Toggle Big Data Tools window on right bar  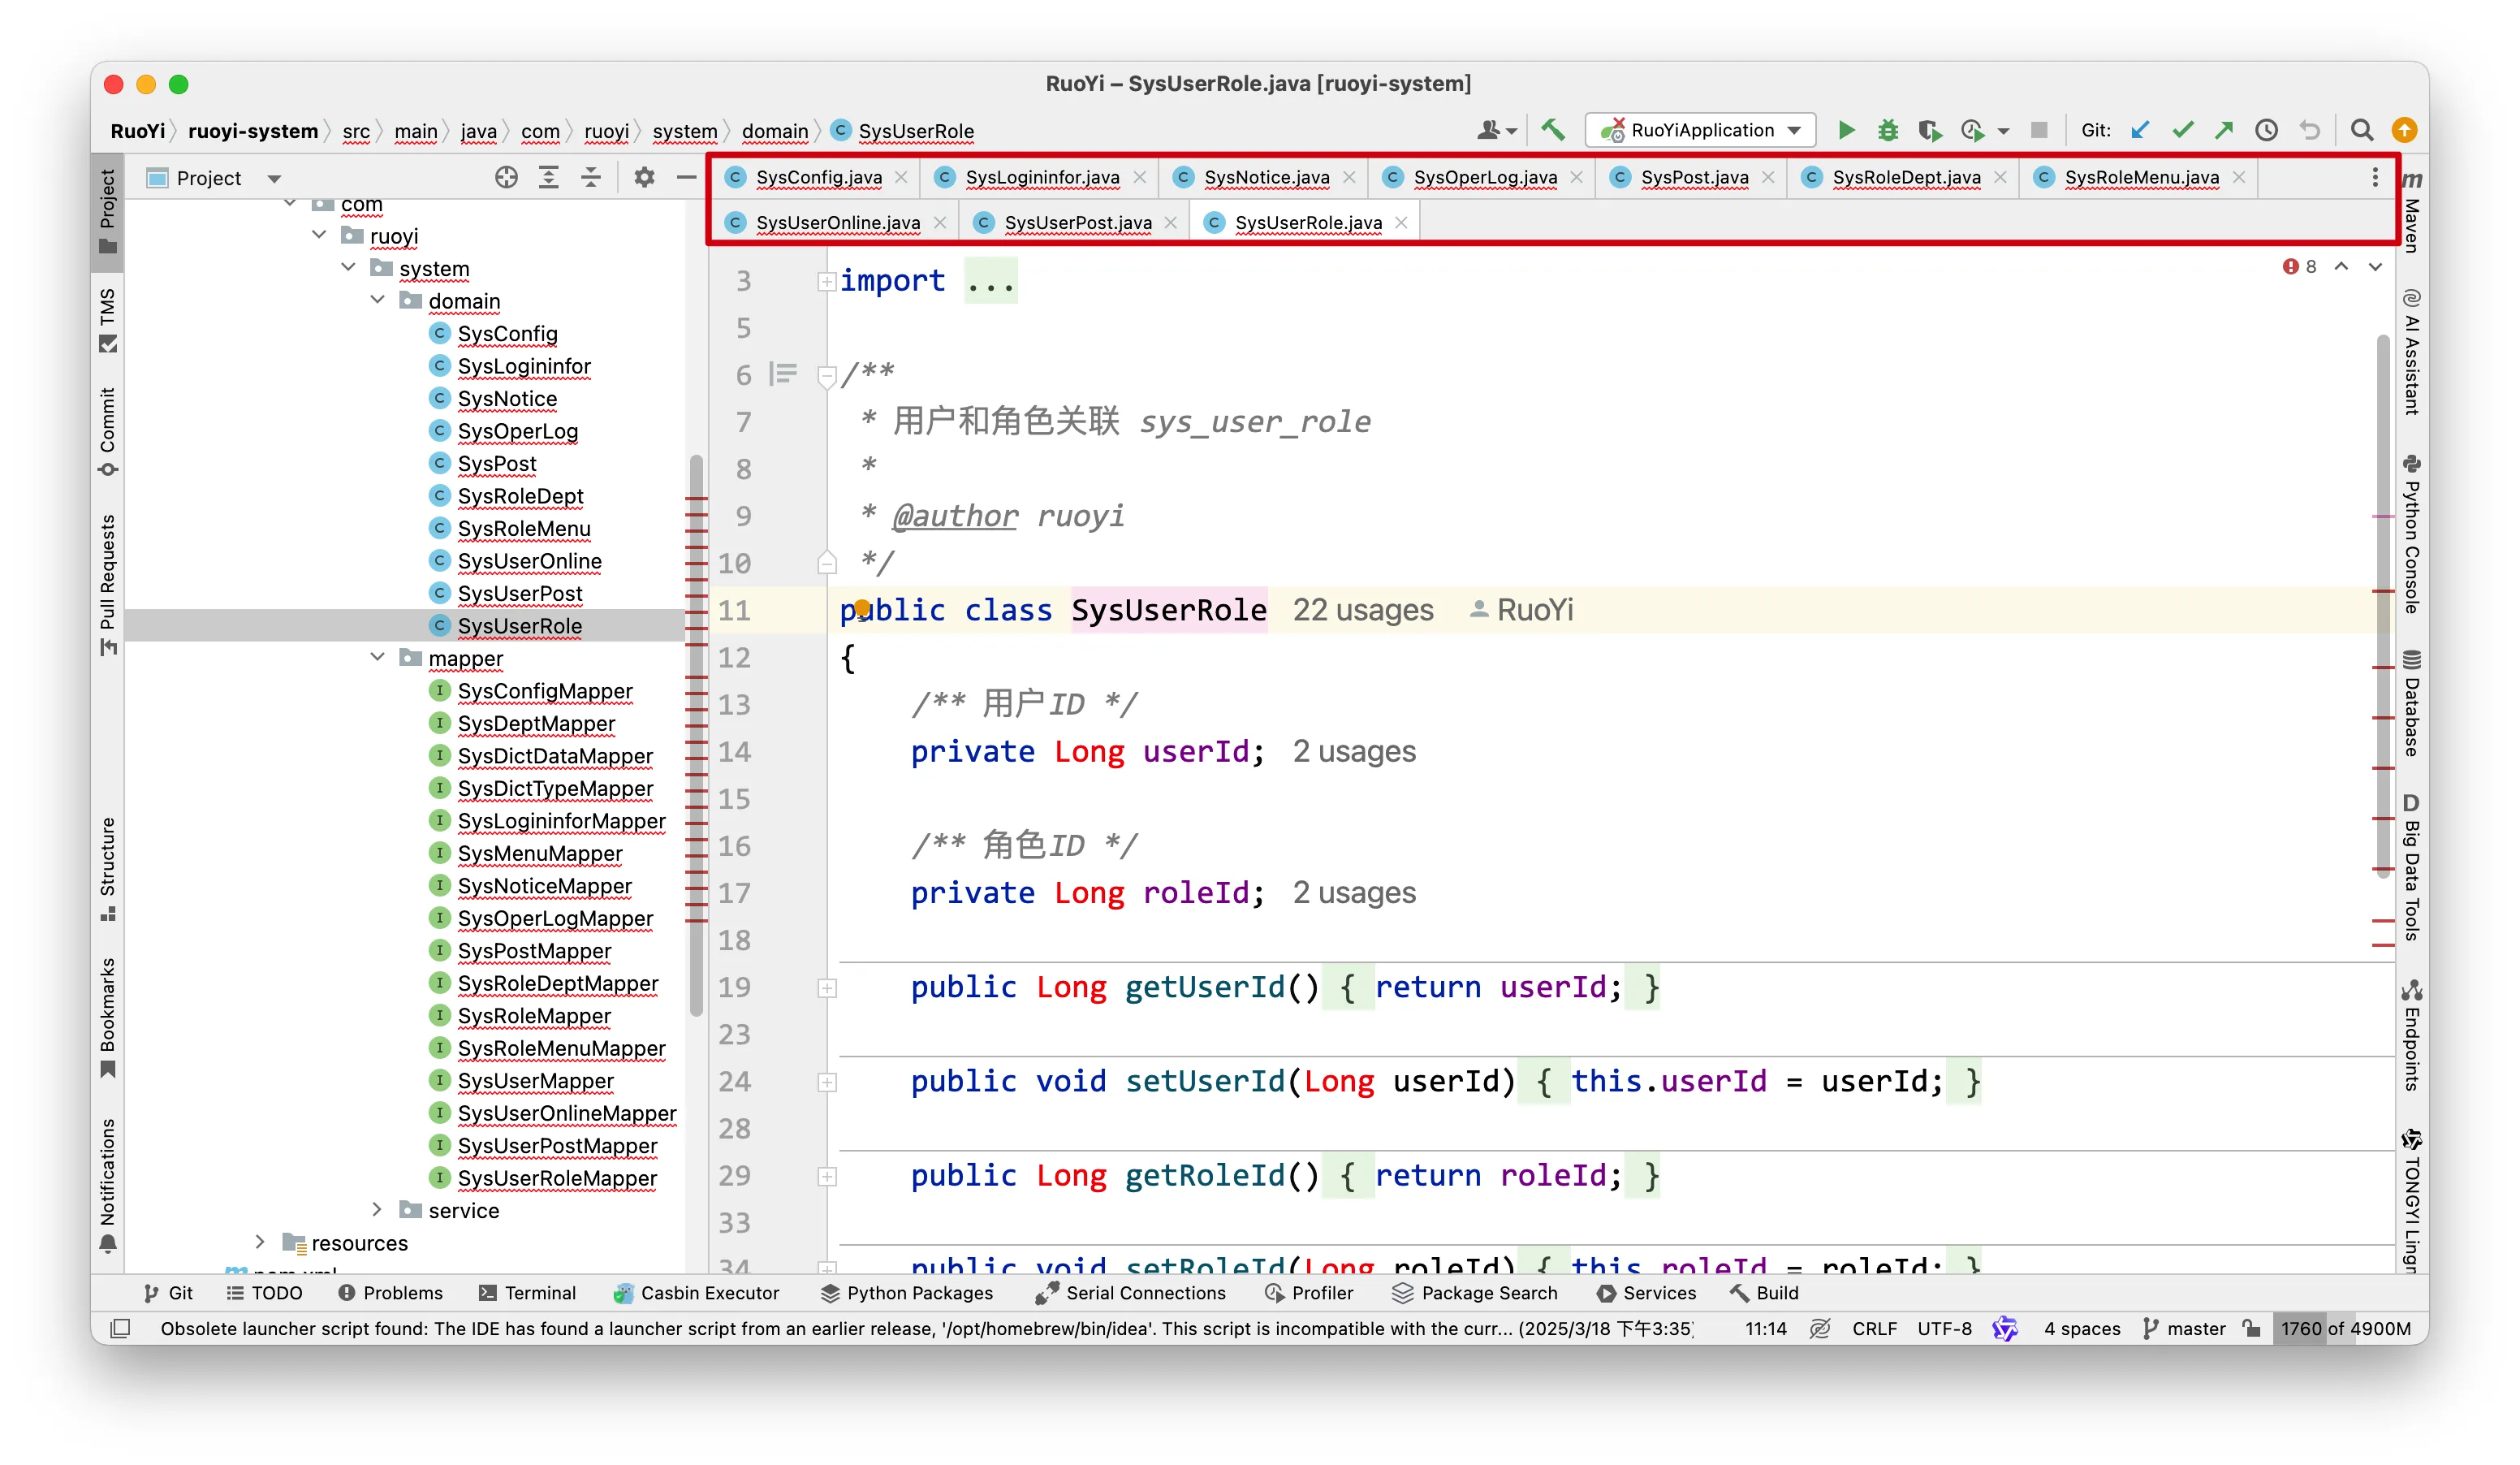pos(2411,867)
